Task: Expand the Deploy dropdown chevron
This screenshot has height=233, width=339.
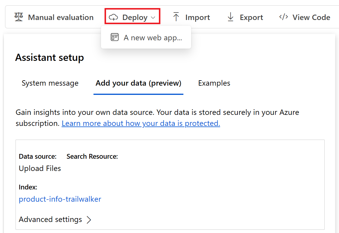Action: [x=153, y=18]
